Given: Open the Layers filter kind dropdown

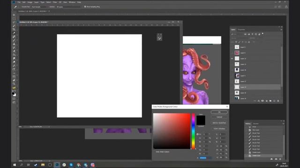Looking at the screenshot, I should tap(237, 34).
